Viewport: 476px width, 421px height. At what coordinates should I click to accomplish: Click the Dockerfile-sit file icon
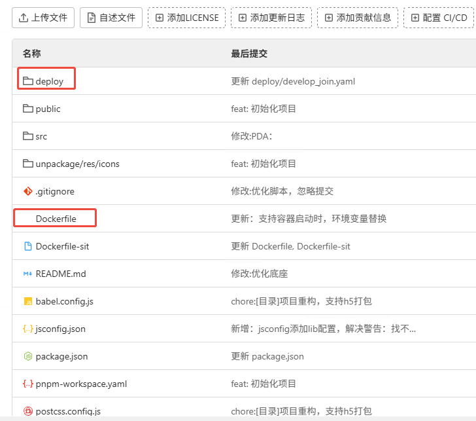pyautogui.click(x=28, y=246)
